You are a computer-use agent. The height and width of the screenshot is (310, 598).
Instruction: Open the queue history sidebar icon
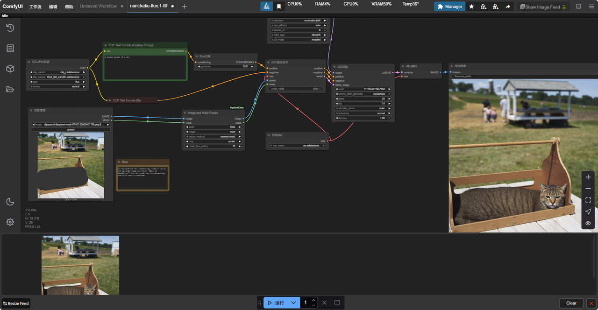pos(10,28)
